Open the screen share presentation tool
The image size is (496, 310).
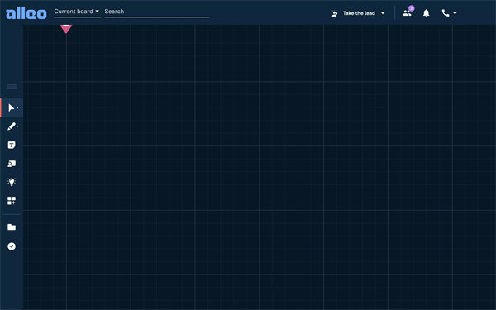pyautogui.click(x=12, y=164)
